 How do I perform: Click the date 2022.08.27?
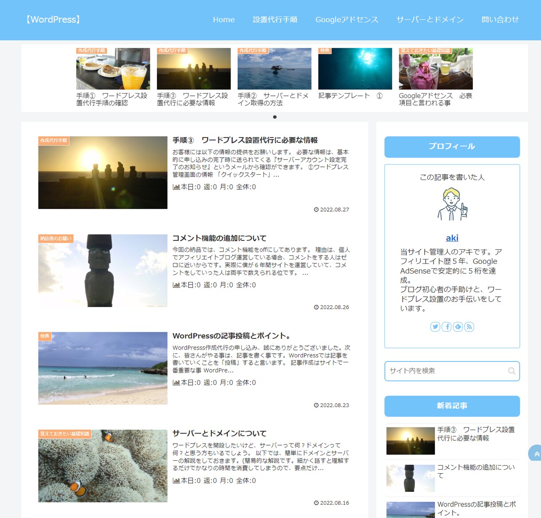pyautogui.click(x=332, y=210)
